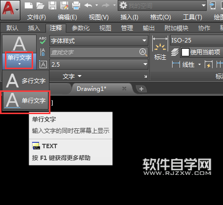223x205 pixels.
Task: Open the 编辑(E) menu
Action: [67, 17]
